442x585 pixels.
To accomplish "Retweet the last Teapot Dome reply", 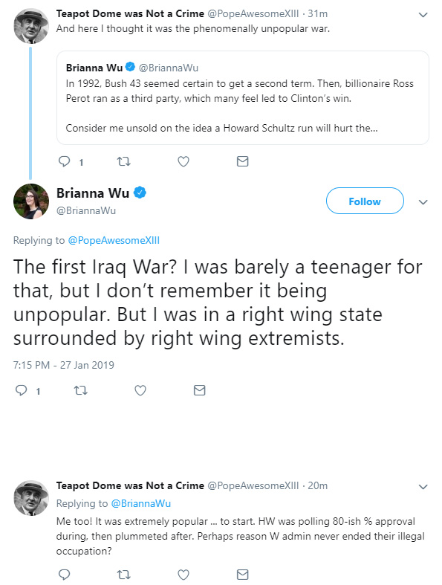I will coord(124,575).
